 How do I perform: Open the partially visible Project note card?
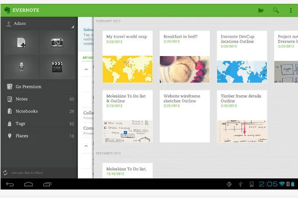286,57
